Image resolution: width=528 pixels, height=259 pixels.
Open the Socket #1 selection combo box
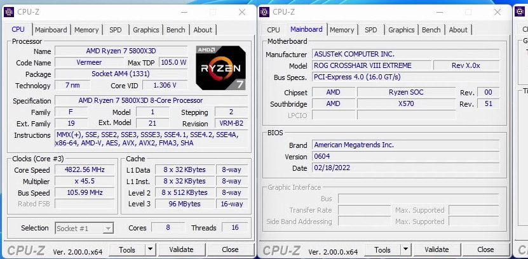(x=84, y=229)
